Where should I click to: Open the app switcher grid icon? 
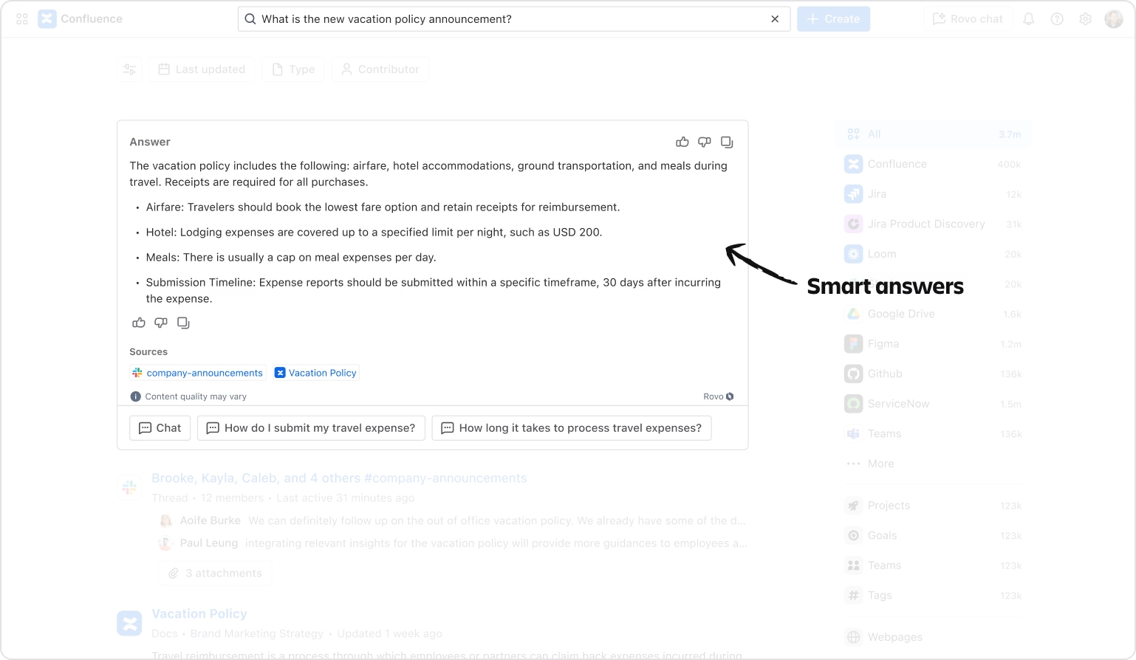(x=22, y=19)
